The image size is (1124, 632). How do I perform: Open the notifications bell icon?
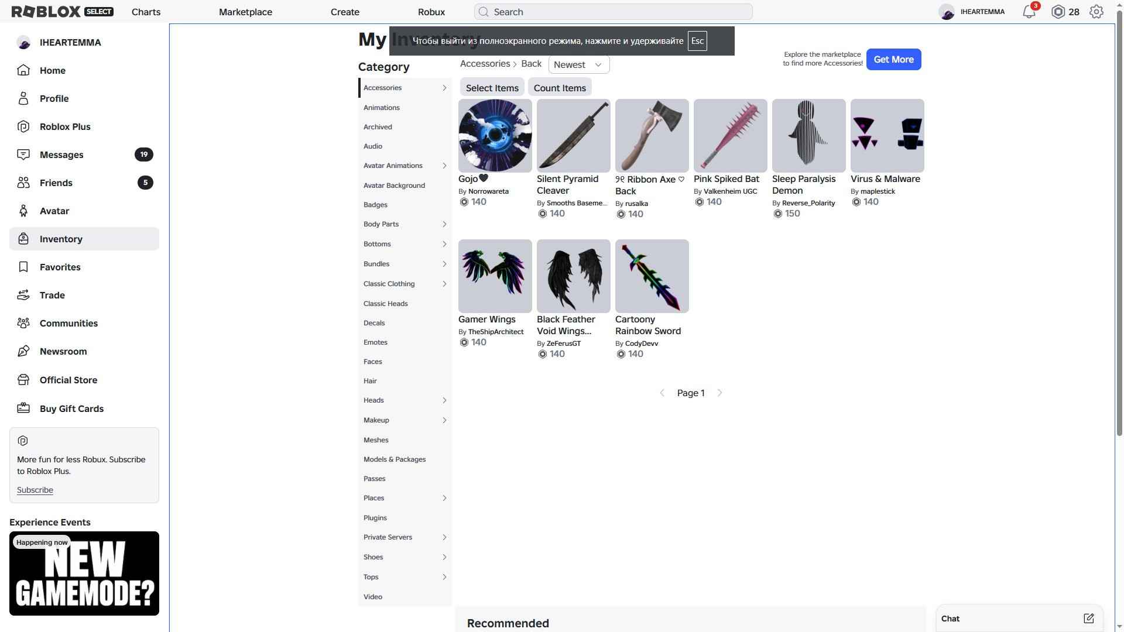(x=1029, y=12)
